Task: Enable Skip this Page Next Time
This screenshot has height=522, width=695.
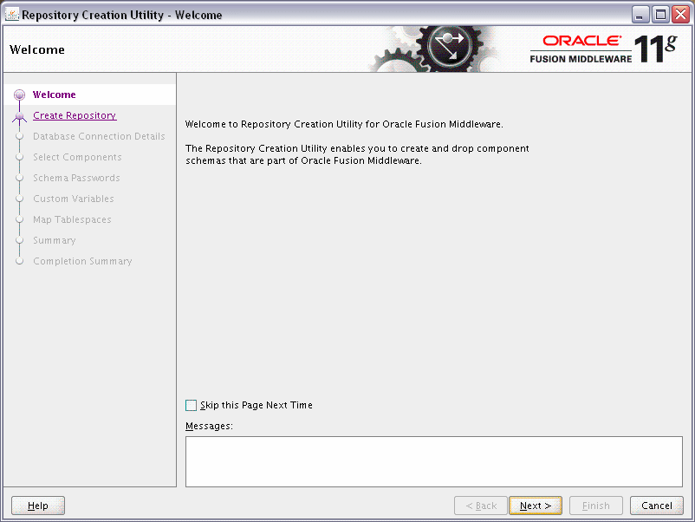Action: point(191,405)
